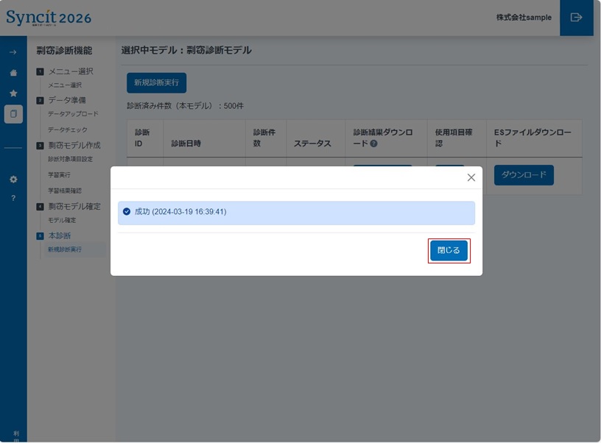Image resolution: width=601 pixels, height=443 pixels.
Task: Open settings via the gear icon
Action: (13, 179)
